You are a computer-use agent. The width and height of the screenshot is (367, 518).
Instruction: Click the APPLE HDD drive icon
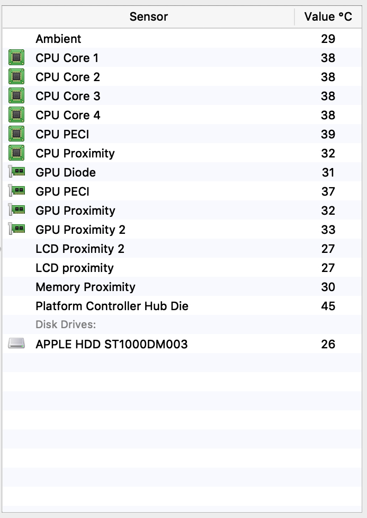click(17, 344)
